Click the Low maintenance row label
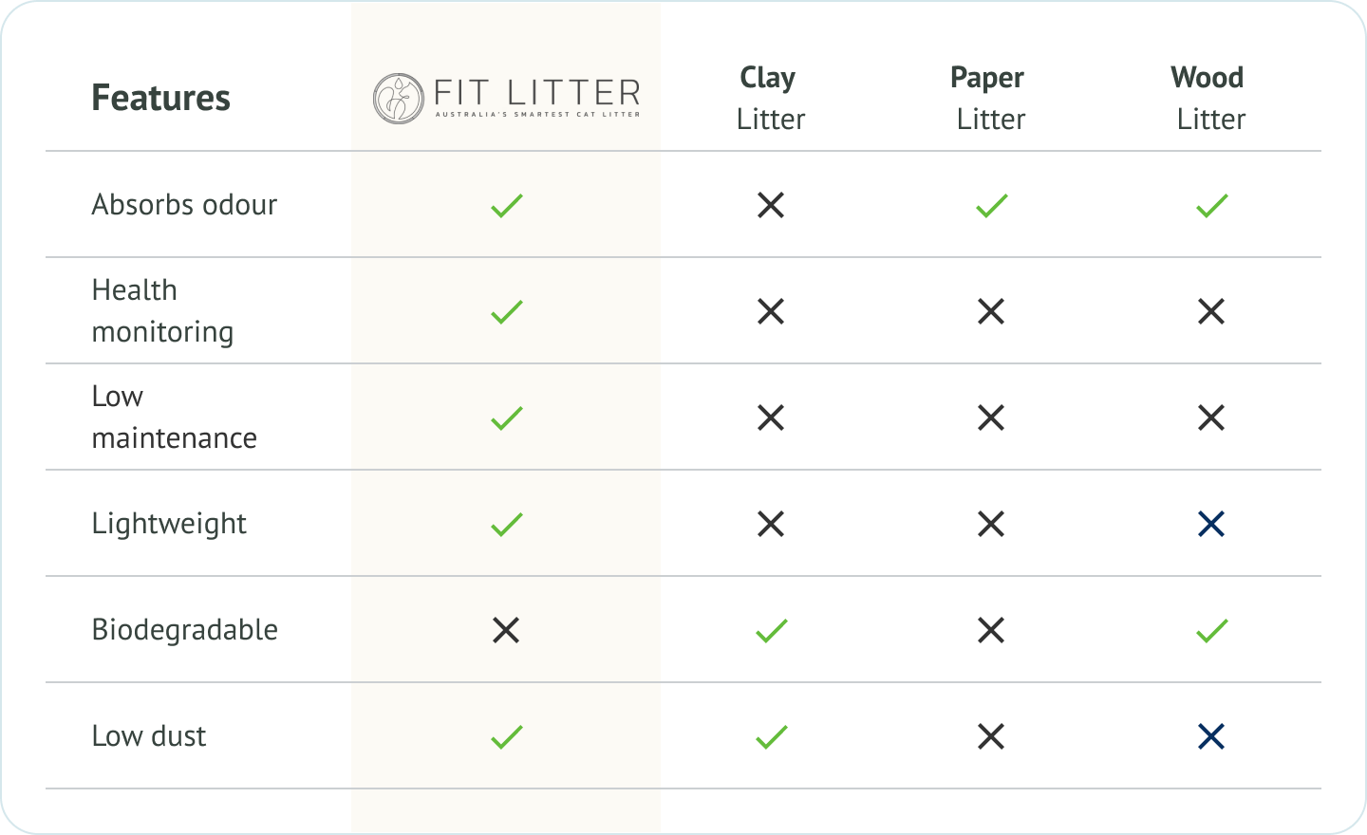The image size is (1367, 835). click(x=174, y=417)
